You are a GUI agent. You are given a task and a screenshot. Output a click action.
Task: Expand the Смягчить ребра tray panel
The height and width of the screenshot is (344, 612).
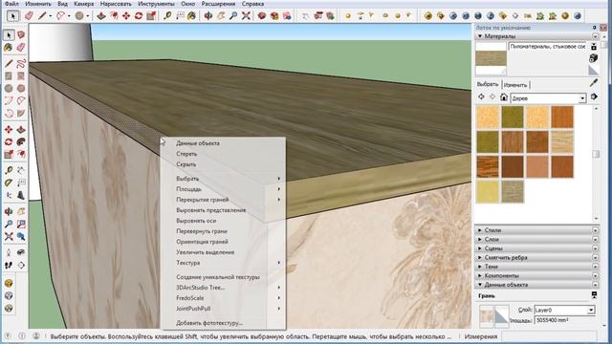[x=535, y=257]
